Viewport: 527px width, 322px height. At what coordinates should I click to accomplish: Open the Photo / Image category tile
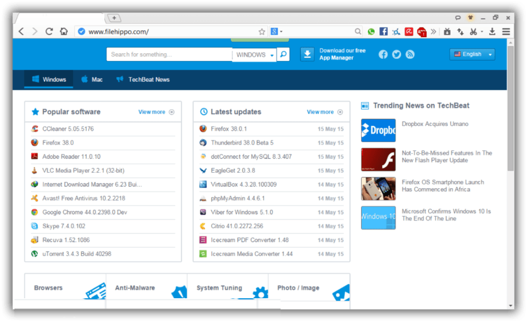tap(309, 286)
